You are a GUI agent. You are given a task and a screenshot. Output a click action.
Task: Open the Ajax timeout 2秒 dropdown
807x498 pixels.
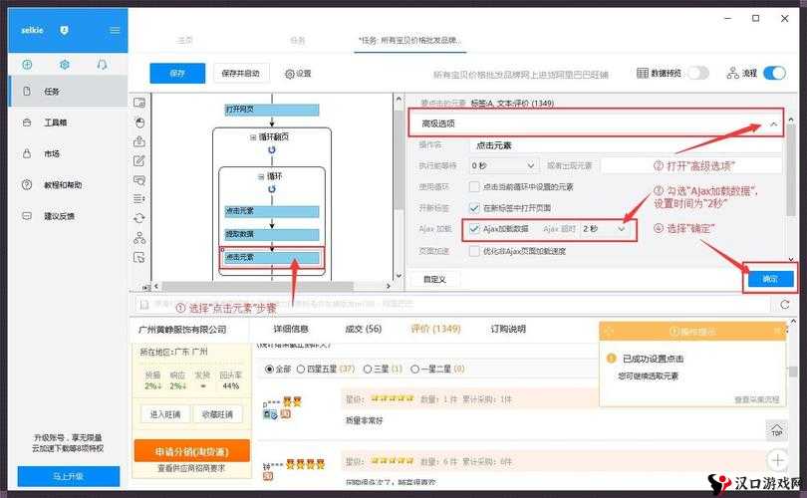604,229
